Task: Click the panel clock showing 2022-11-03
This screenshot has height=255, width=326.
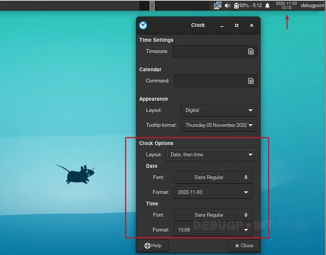Action: click(x=286, y=5)
